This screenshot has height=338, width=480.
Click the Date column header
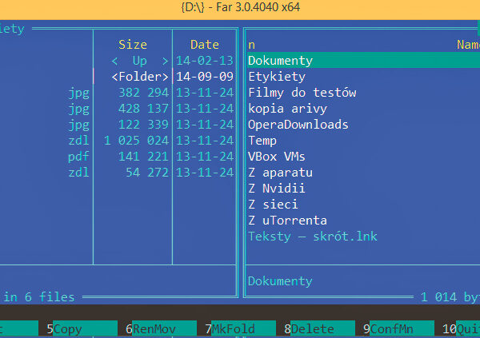(x=204, y=45)
